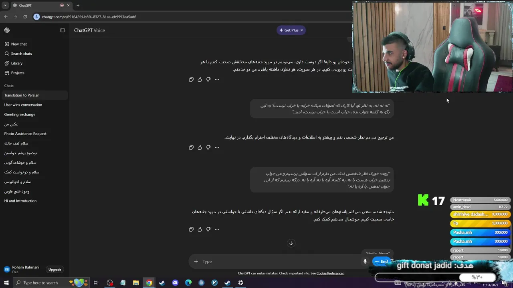Thumbs up the 'متوجه شدم' response
The width and height of the screenshot is (513, 288).
[x=200, y=230]
